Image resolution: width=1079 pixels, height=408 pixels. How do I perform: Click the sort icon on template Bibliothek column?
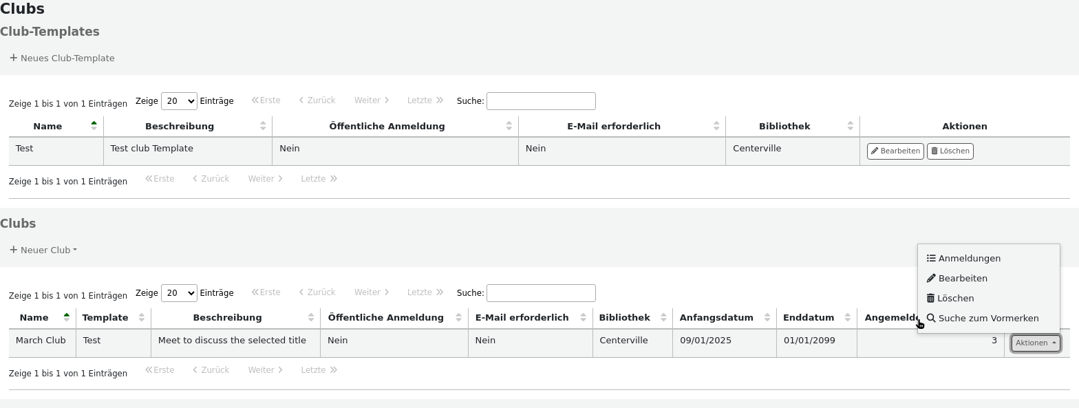click(x=850, y=126)
